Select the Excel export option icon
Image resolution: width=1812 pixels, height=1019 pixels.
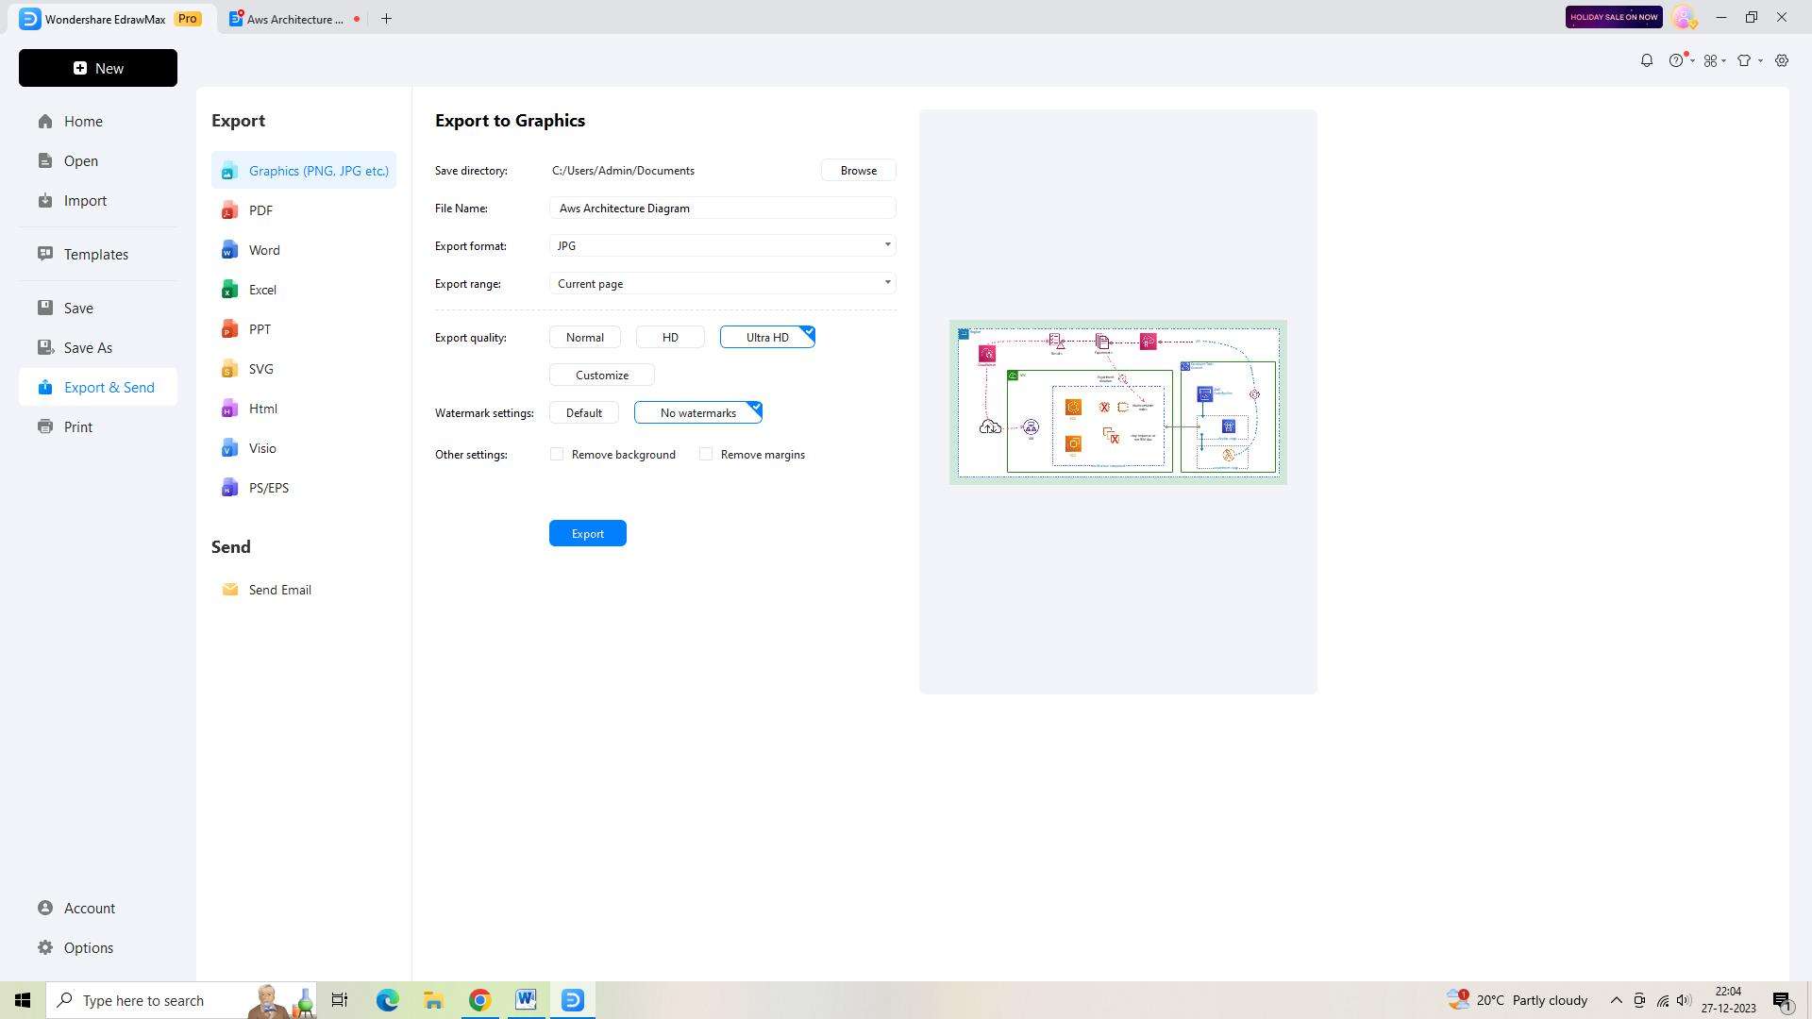click(229, 289)
